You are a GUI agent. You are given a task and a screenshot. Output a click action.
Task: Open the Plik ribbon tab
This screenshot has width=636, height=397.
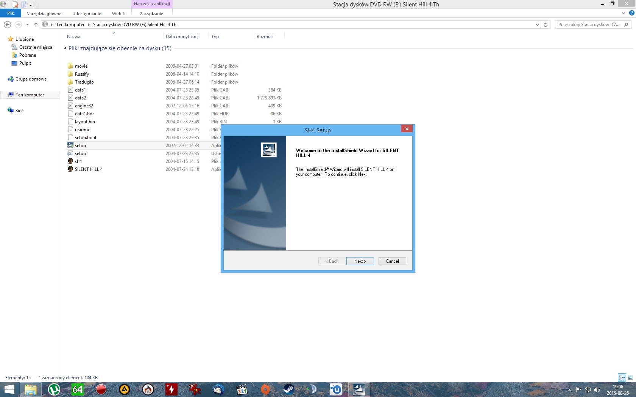[11, 13]
